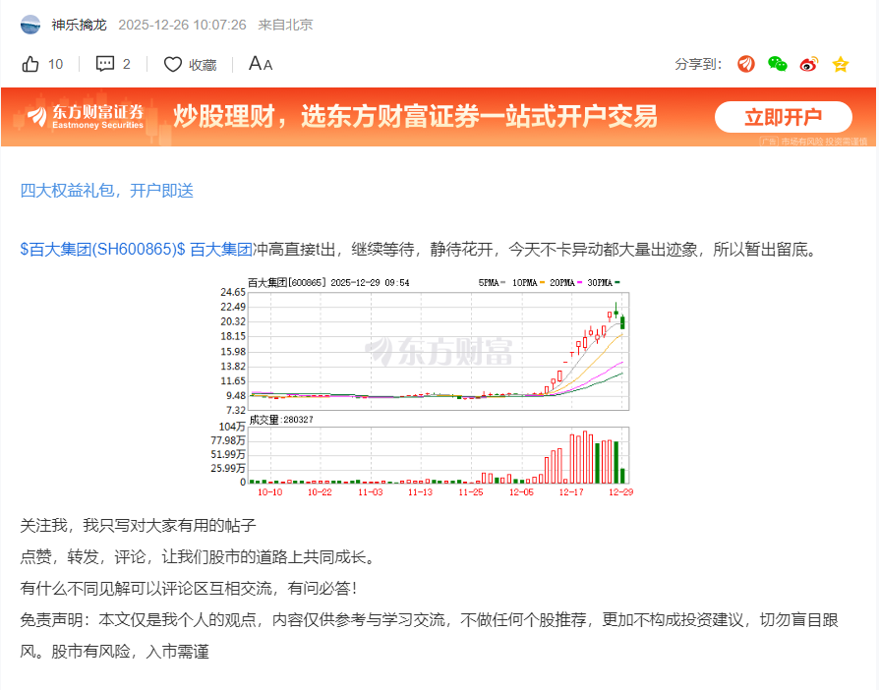Share to Eastmoney via orange round icon

pyautogui.click(x=745, y=64)
